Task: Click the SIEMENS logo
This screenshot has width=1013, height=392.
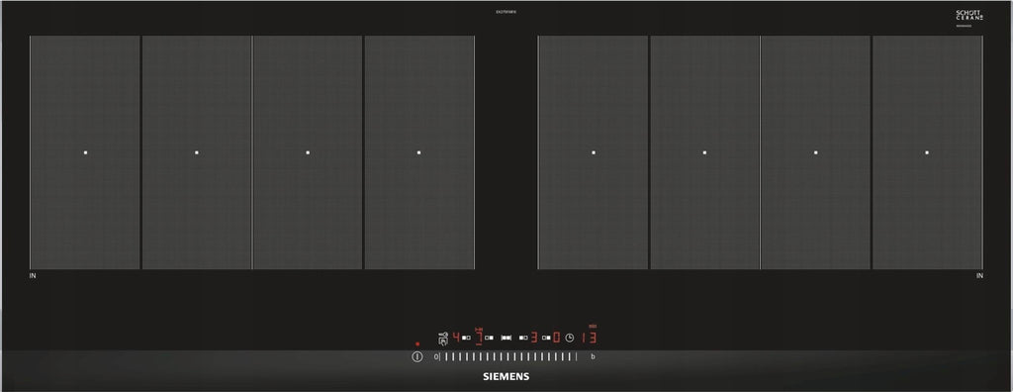Action: [x=506, y=376]
